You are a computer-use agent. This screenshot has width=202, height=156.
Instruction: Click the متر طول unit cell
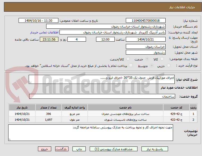pos(75,120)
